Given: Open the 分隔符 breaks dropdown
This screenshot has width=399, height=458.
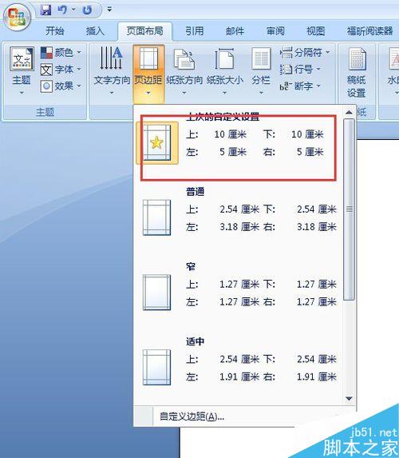Looking at the screenshot, I should click(305, 53).
